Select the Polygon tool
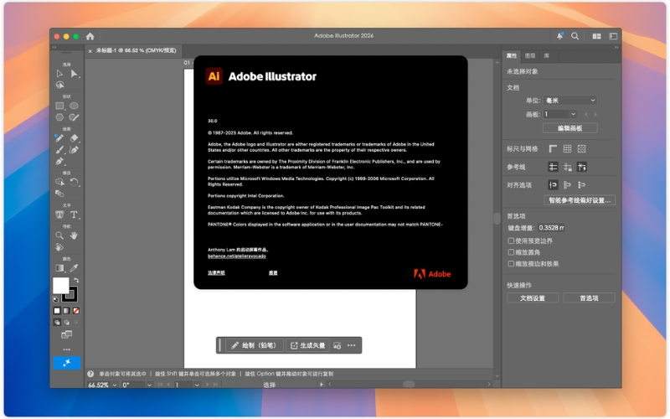 (59, 117)
